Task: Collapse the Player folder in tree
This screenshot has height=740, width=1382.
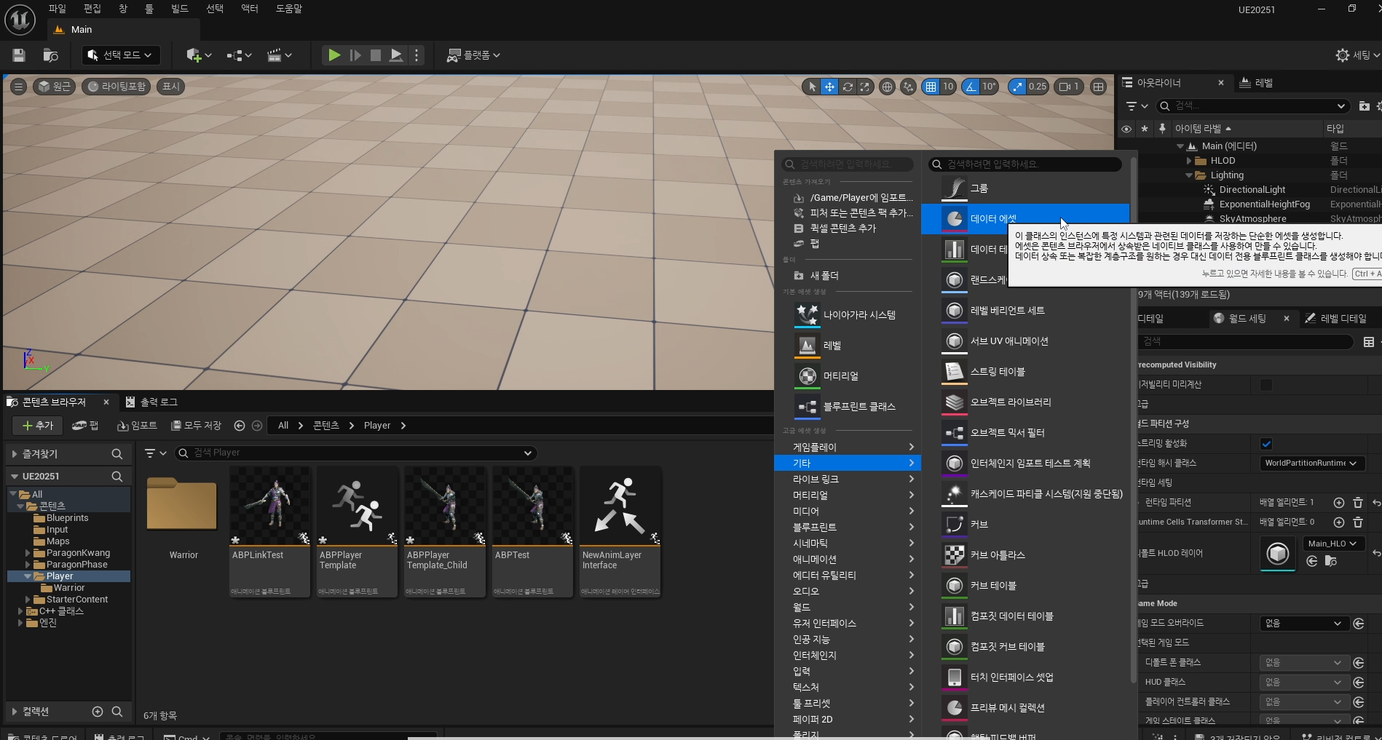Action: [x=28, y=576]
